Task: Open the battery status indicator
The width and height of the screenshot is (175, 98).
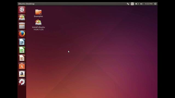Action: (x=137, y=4)
